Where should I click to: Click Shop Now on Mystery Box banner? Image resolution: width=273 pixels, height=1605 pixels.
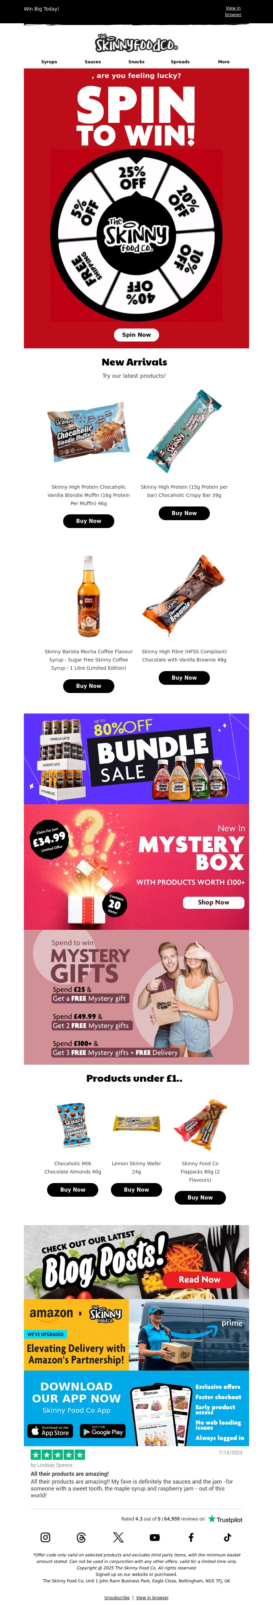pyautogui.click(x=213, y=902)
